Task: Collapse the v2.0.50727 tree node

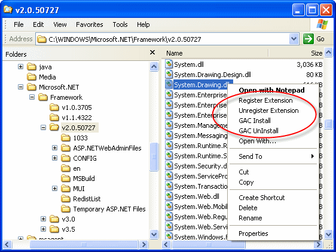Action: click(43, 128)
